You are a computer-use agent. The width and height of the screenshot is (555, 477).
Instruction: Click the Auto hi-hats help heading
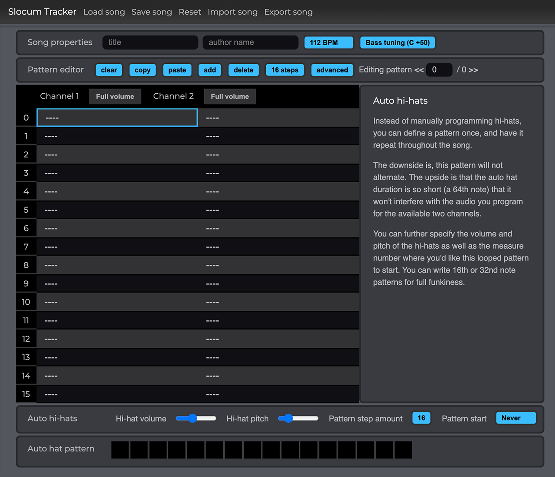[x=400, y=101]
